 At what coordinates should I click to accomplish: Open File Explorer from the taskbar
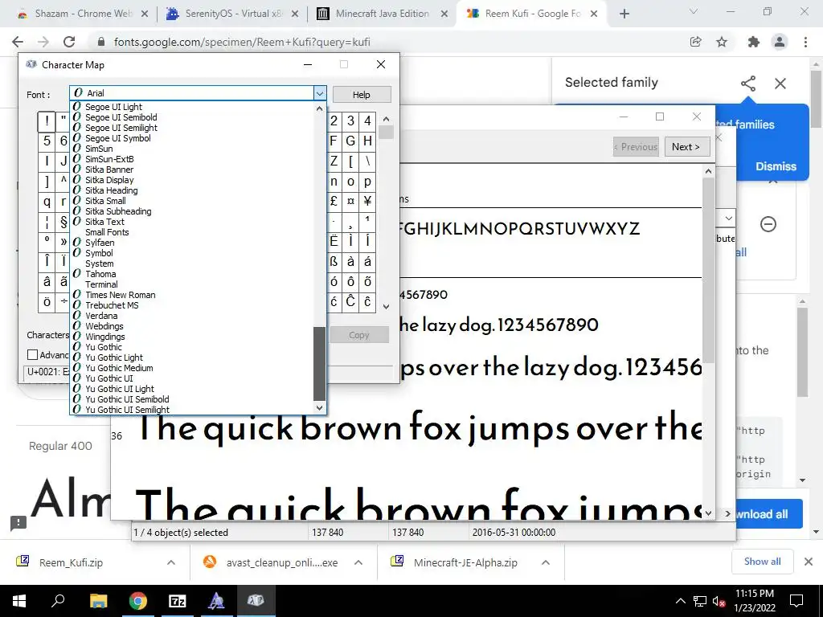(98, 601)
